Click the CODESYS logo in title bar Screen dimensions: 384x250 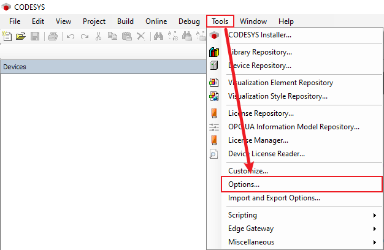click(x=6, y=7)
